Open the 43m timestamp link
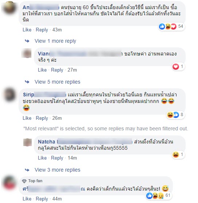The image size is (198, 203). point(57,30)
